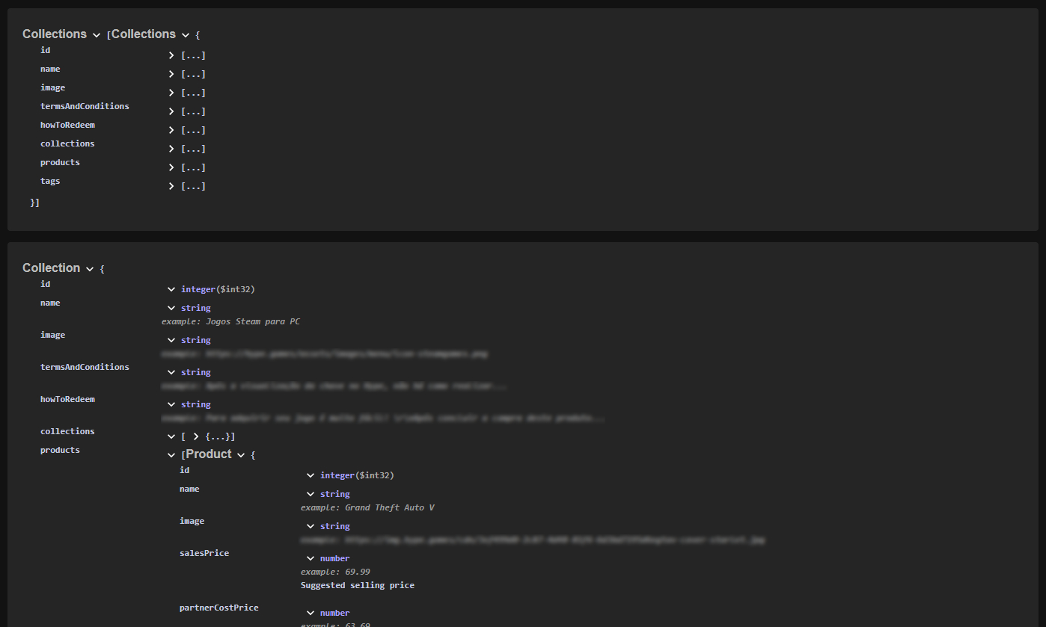Collapse the salesPrice number details
Image resolution: width=1046 pixels, height=627 pixels.
[311, 558]
